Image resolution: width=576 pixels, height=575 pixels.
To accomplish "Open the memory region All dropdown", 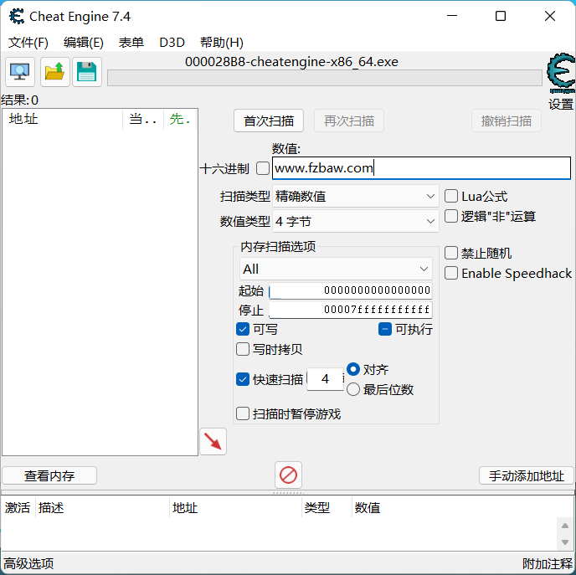I will tap(335, 269).
